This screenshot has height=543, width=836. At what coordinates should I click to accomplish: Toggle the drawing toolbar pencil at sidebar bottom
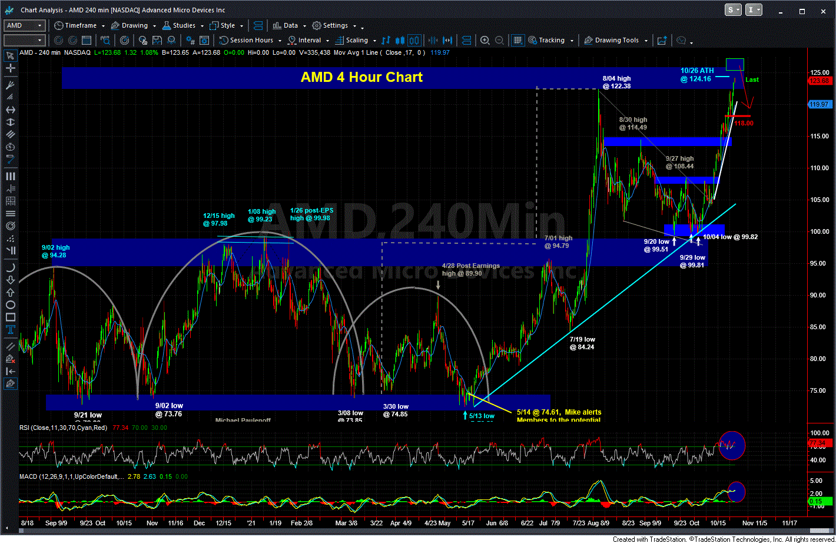(x=11, y=384)
